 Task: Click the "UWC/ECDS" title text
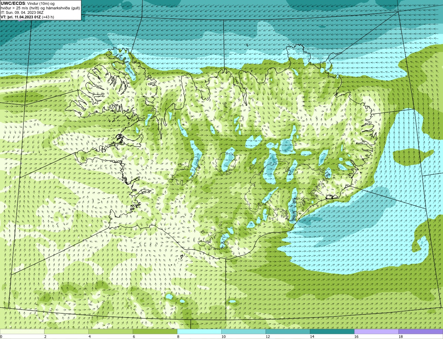(x=13, y=3)
